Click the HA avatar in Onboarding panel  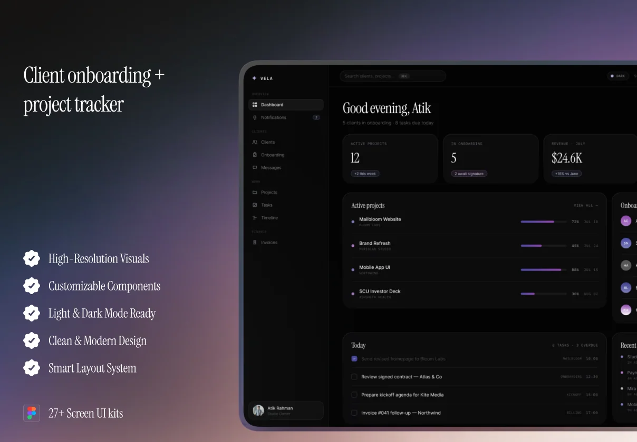(x=626, y=265)
